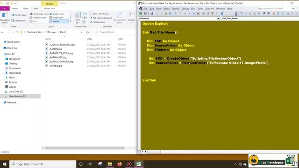Open Project Explorer from VBA toolbar
Image resolution: width=299 pixels, height=168 pixels.
click(x=203, y=14)
